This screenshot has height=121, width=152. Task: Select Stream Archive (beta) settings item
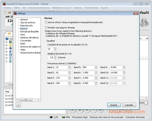pos(30,53)
